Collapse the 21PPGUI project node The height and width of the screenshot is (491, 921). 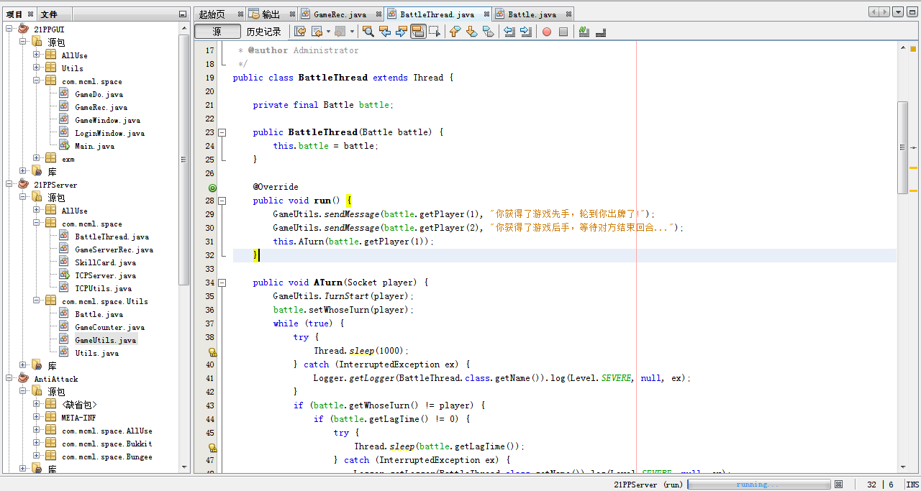coord(9,29)
